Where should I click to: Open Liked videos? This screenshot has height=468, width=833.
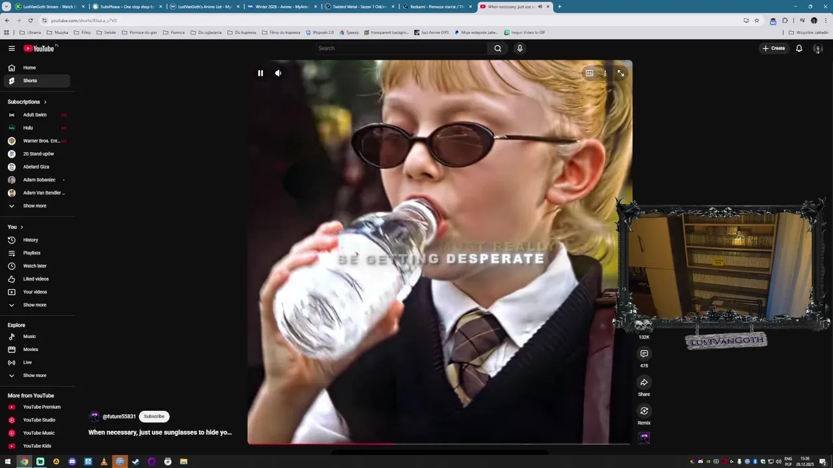37,279
